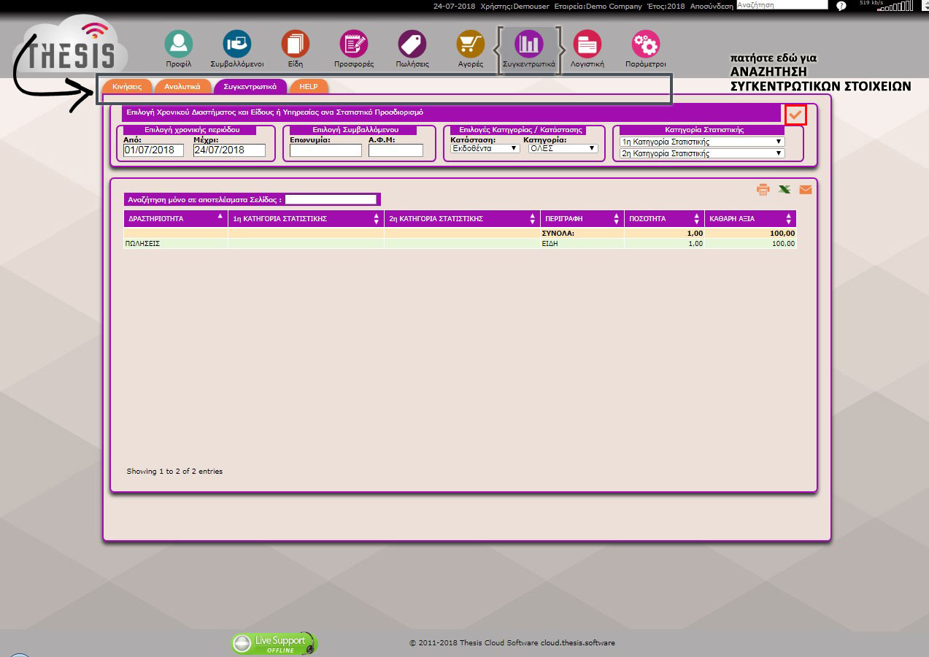Go to Προσφορές offers icon
The image size is (929, 657).
click(354, 45)
